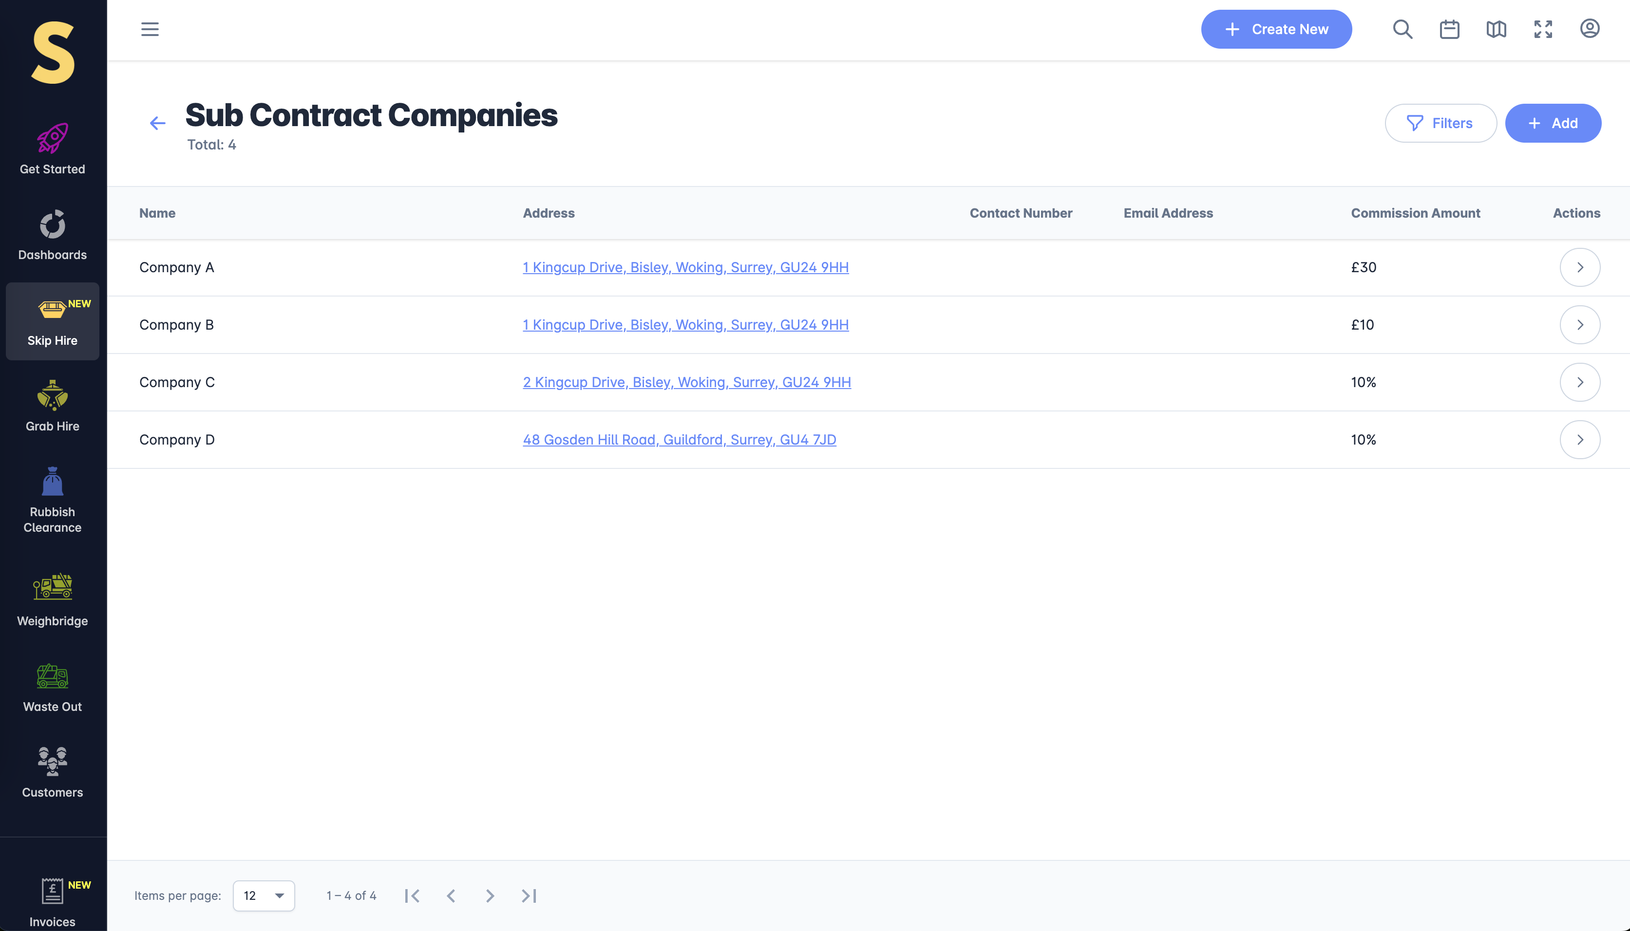Open the calendar icon in header
Viewport: 1630px width, 931px height.
[x=1449, y=29]
